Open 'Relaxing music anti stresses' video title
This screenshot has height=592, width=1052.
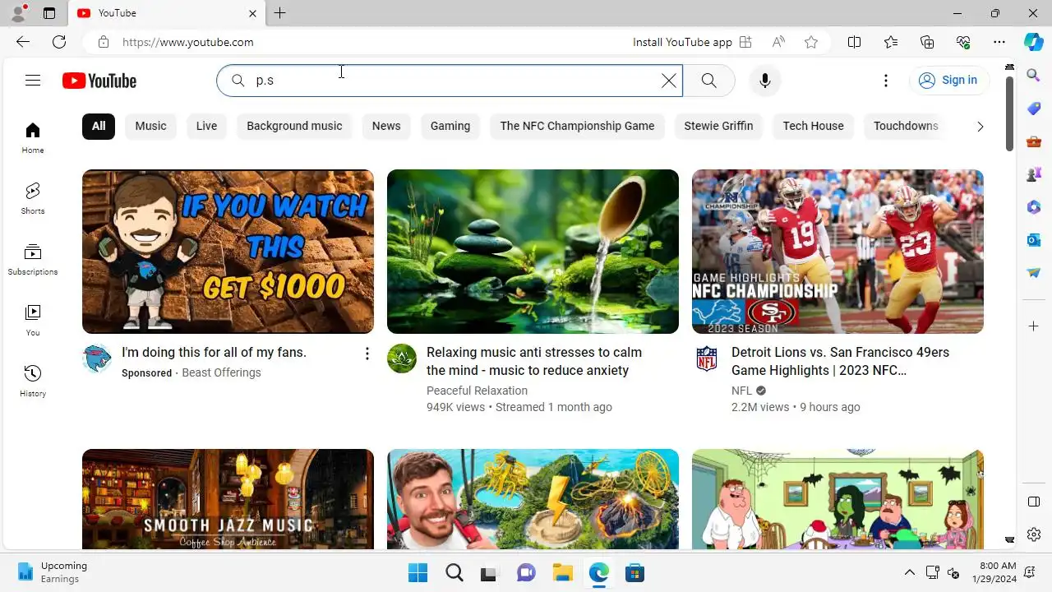pos(534,361)
